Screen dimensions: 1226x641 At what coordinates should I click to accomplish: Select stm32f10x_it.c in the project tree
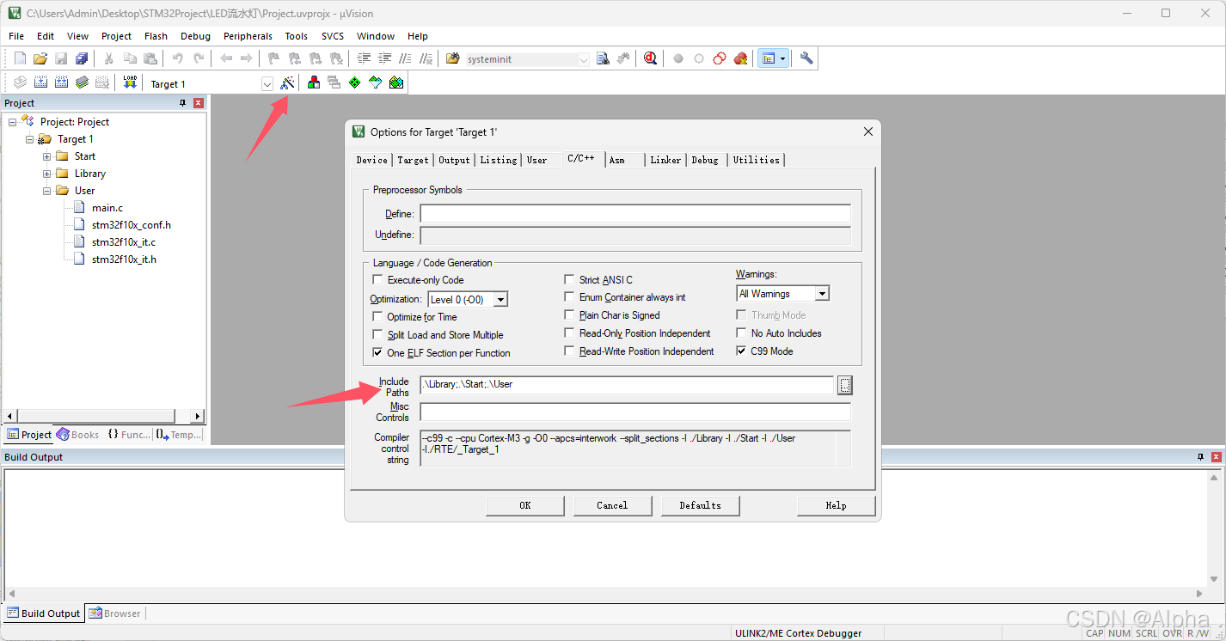[124, 242]
